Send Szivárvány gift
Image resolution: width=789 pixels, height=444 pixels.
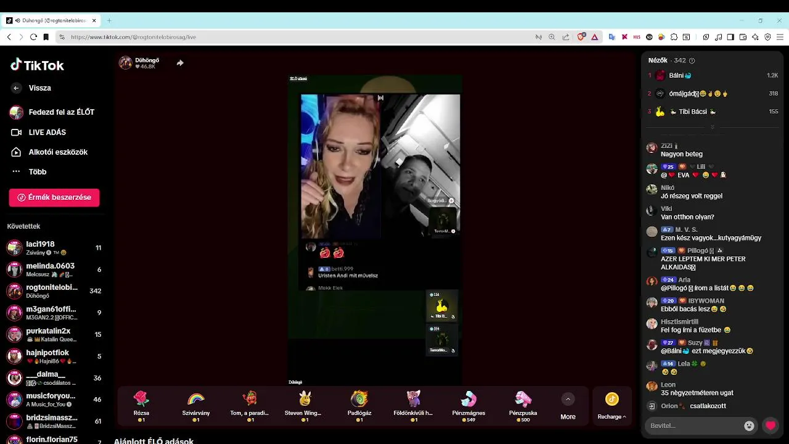196,406
